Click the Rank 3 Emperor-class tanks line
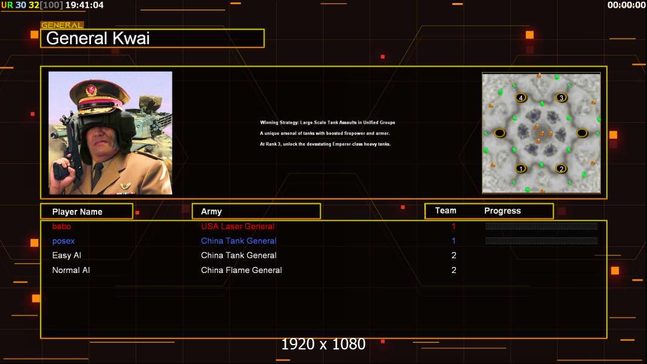This screenshot has height=364, width=647. [x=325, y=144]
